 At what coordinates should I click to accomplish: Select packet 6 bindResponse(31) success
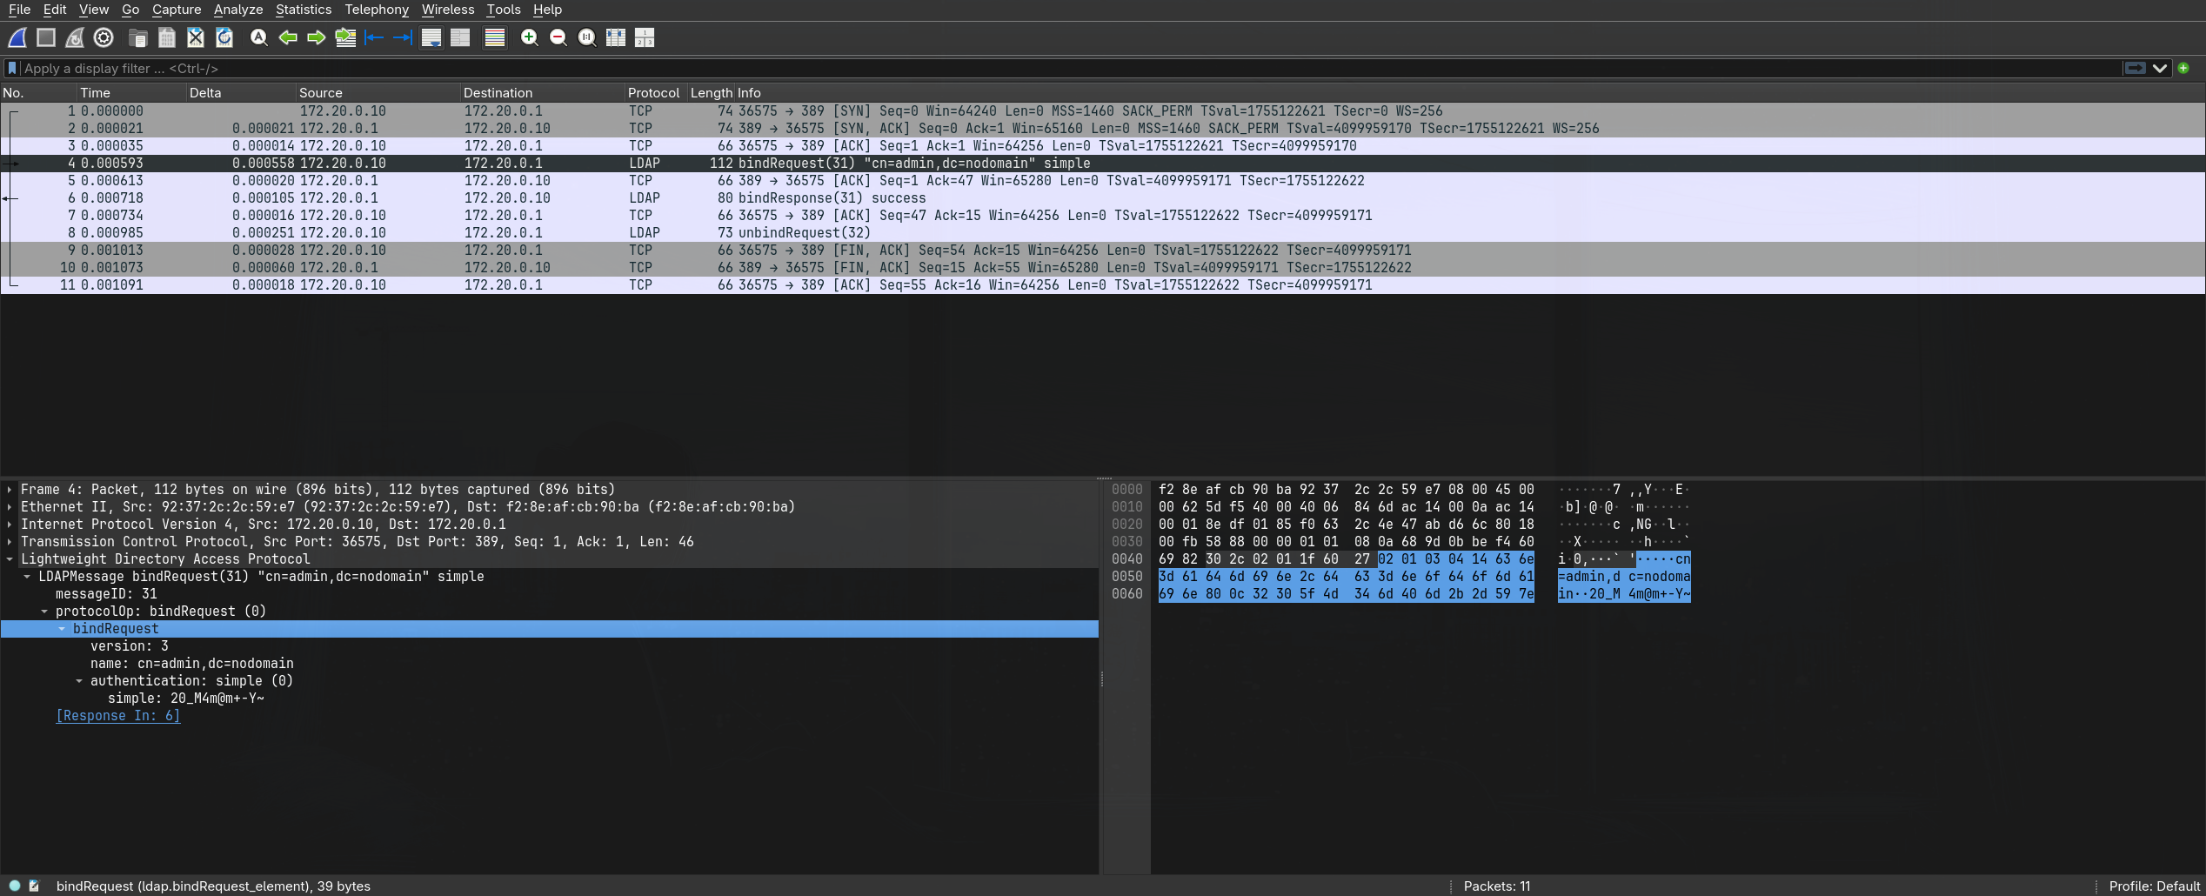click(x=1103, y=198)
